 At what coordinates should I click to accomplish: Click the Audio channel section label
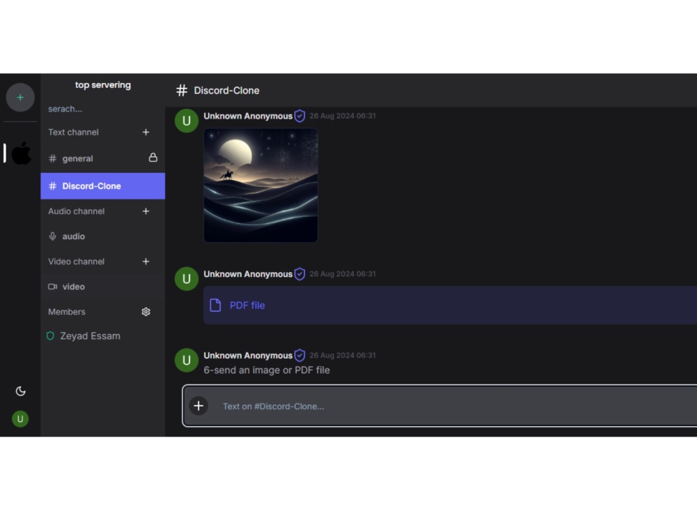(77, 211)
